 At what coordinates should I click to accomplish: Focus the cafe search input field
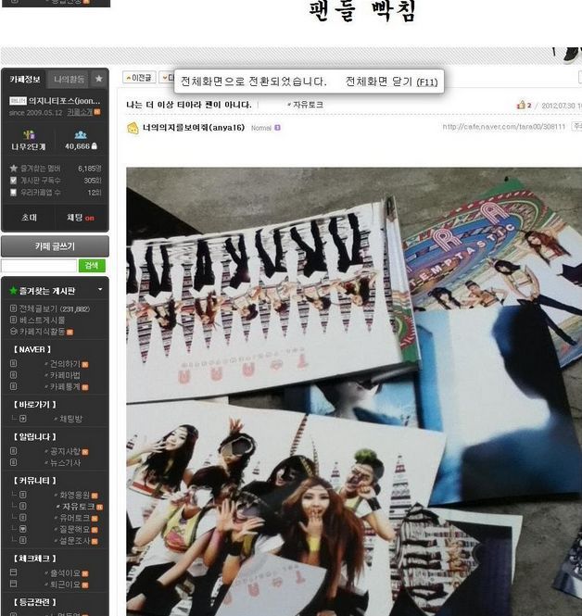pyautogui.click(x=39, y=266)
